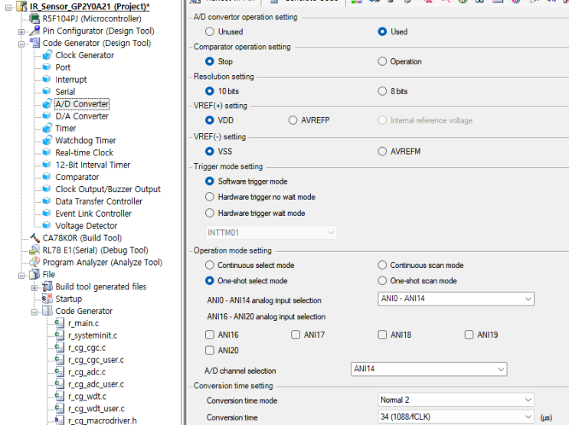Click the 12-Bit Interval Timer node icon
Image resolution: width=569 pixels, height=425 pixels.
(47, 165)
